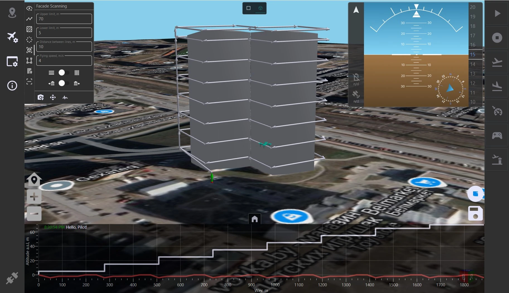Click the takeoff airplane button
The image size is (509, 293).
(x=497, y=62)
